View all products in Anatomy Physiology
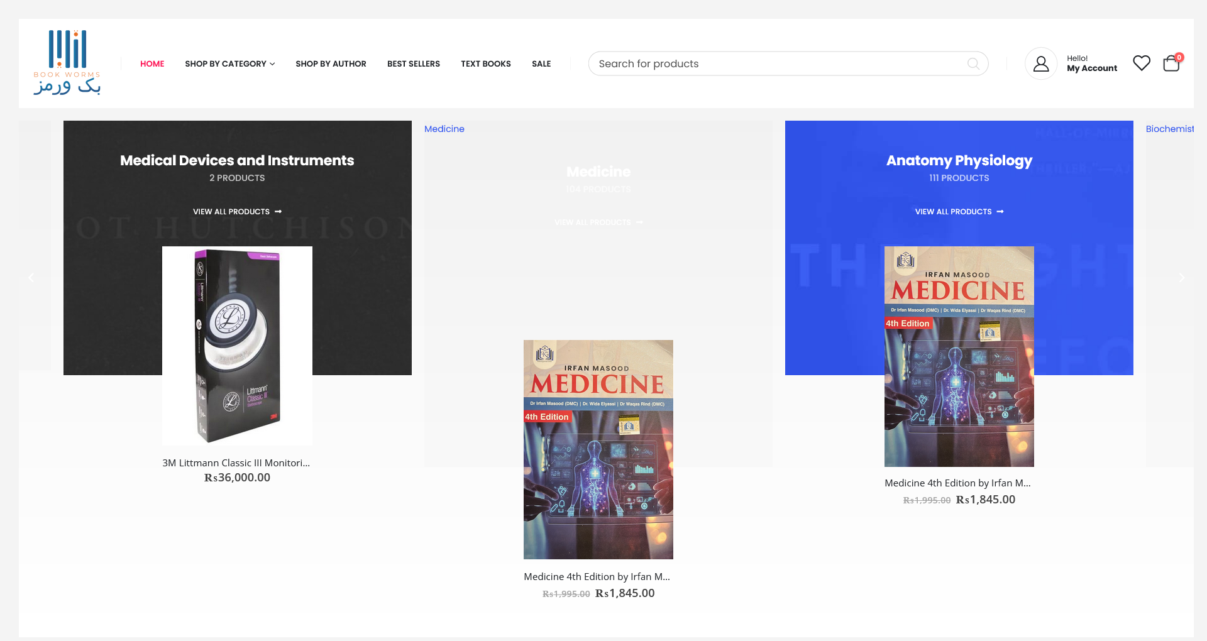This screenshot has height=641, width=1207. pos(959,212)
